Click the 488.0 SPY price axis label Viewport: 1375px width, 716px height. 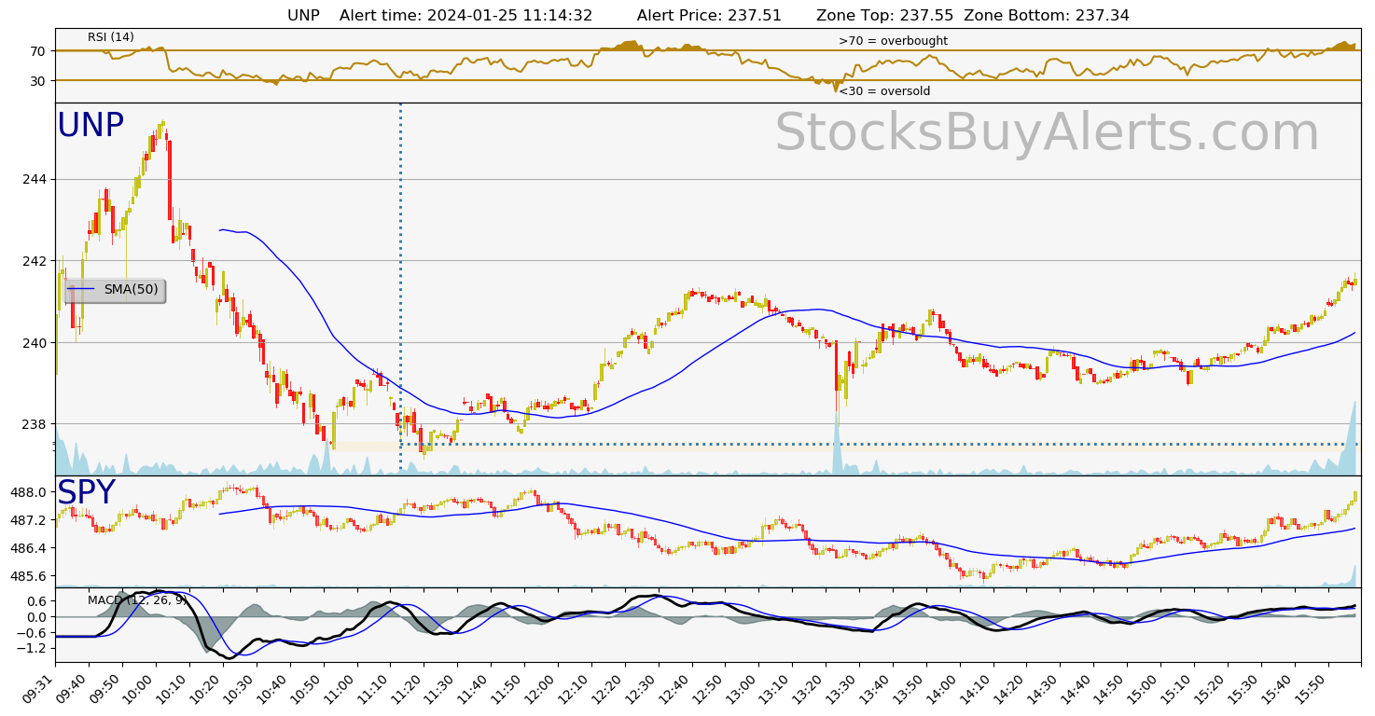(29, 492)
